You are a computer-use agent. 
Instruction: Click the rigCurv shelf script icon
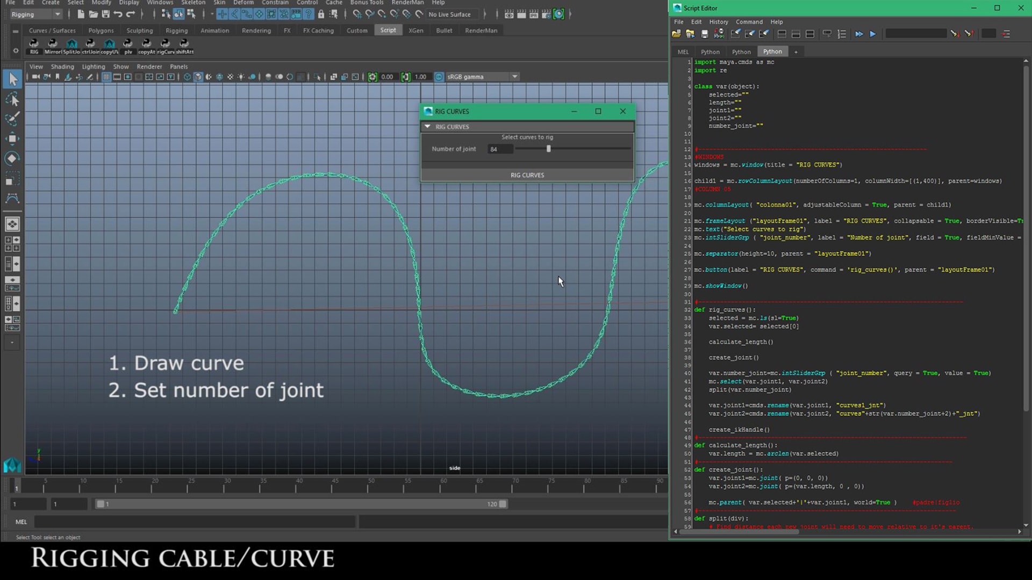coord(165,44)
